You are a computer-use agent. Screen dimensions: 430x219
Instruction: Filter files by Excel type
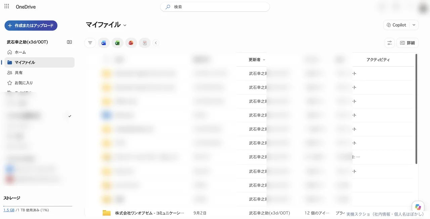[x=118, y=43]
